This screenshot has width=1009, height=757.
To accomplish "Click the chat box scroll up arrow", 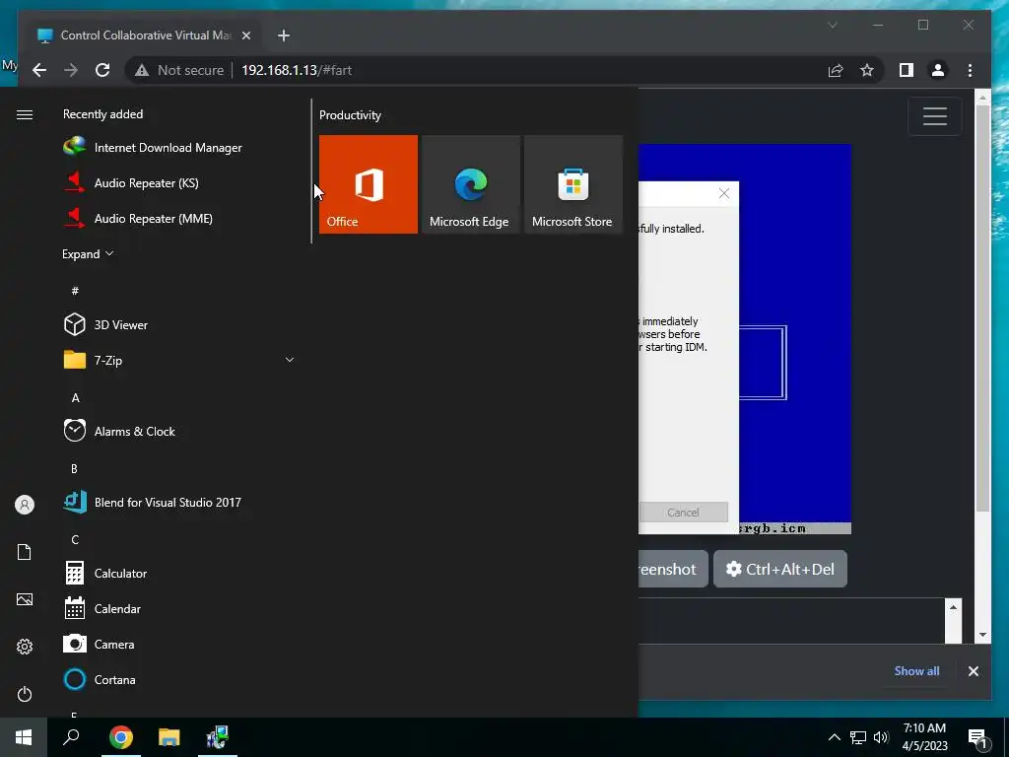I will tap(953, 607).
